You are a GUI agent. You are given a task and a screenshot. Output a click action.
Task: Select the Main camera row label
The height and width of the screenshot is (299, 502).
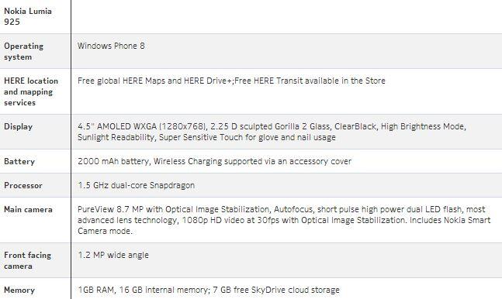coord(28,209)
